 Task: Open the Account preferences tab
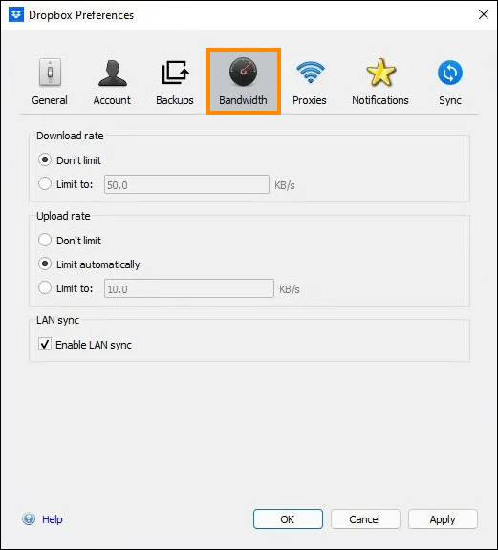point(112,82)
